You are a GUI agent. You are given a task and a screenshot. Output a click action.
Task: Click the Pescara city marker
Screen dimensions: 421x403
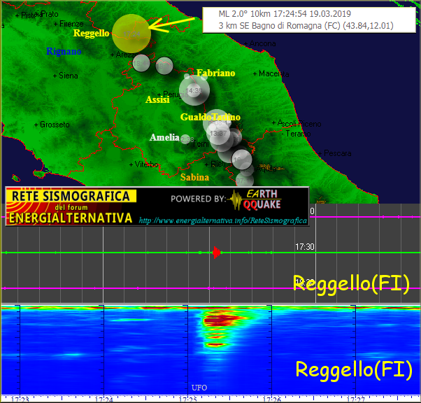pyautogui.click(x=335, y=153)
